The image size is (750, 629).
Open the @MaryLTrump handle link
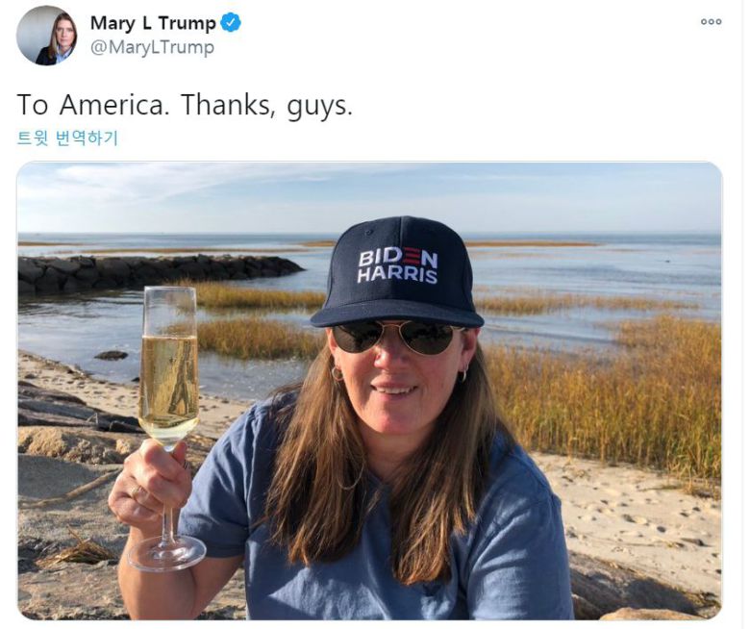coord(152,47)
